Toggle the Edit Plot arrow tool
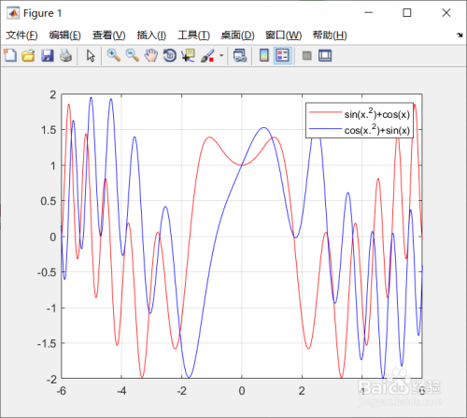Screen dimensions: 467x418 point(91,56)
